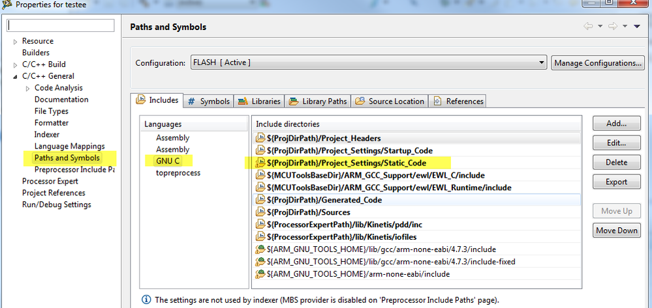Screen dimensions: 652x308
Task: Select GNU C in Languages list
Action: 169,161
